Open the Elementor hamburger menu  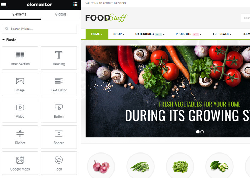pyautogui.click(x=4, y=5)
